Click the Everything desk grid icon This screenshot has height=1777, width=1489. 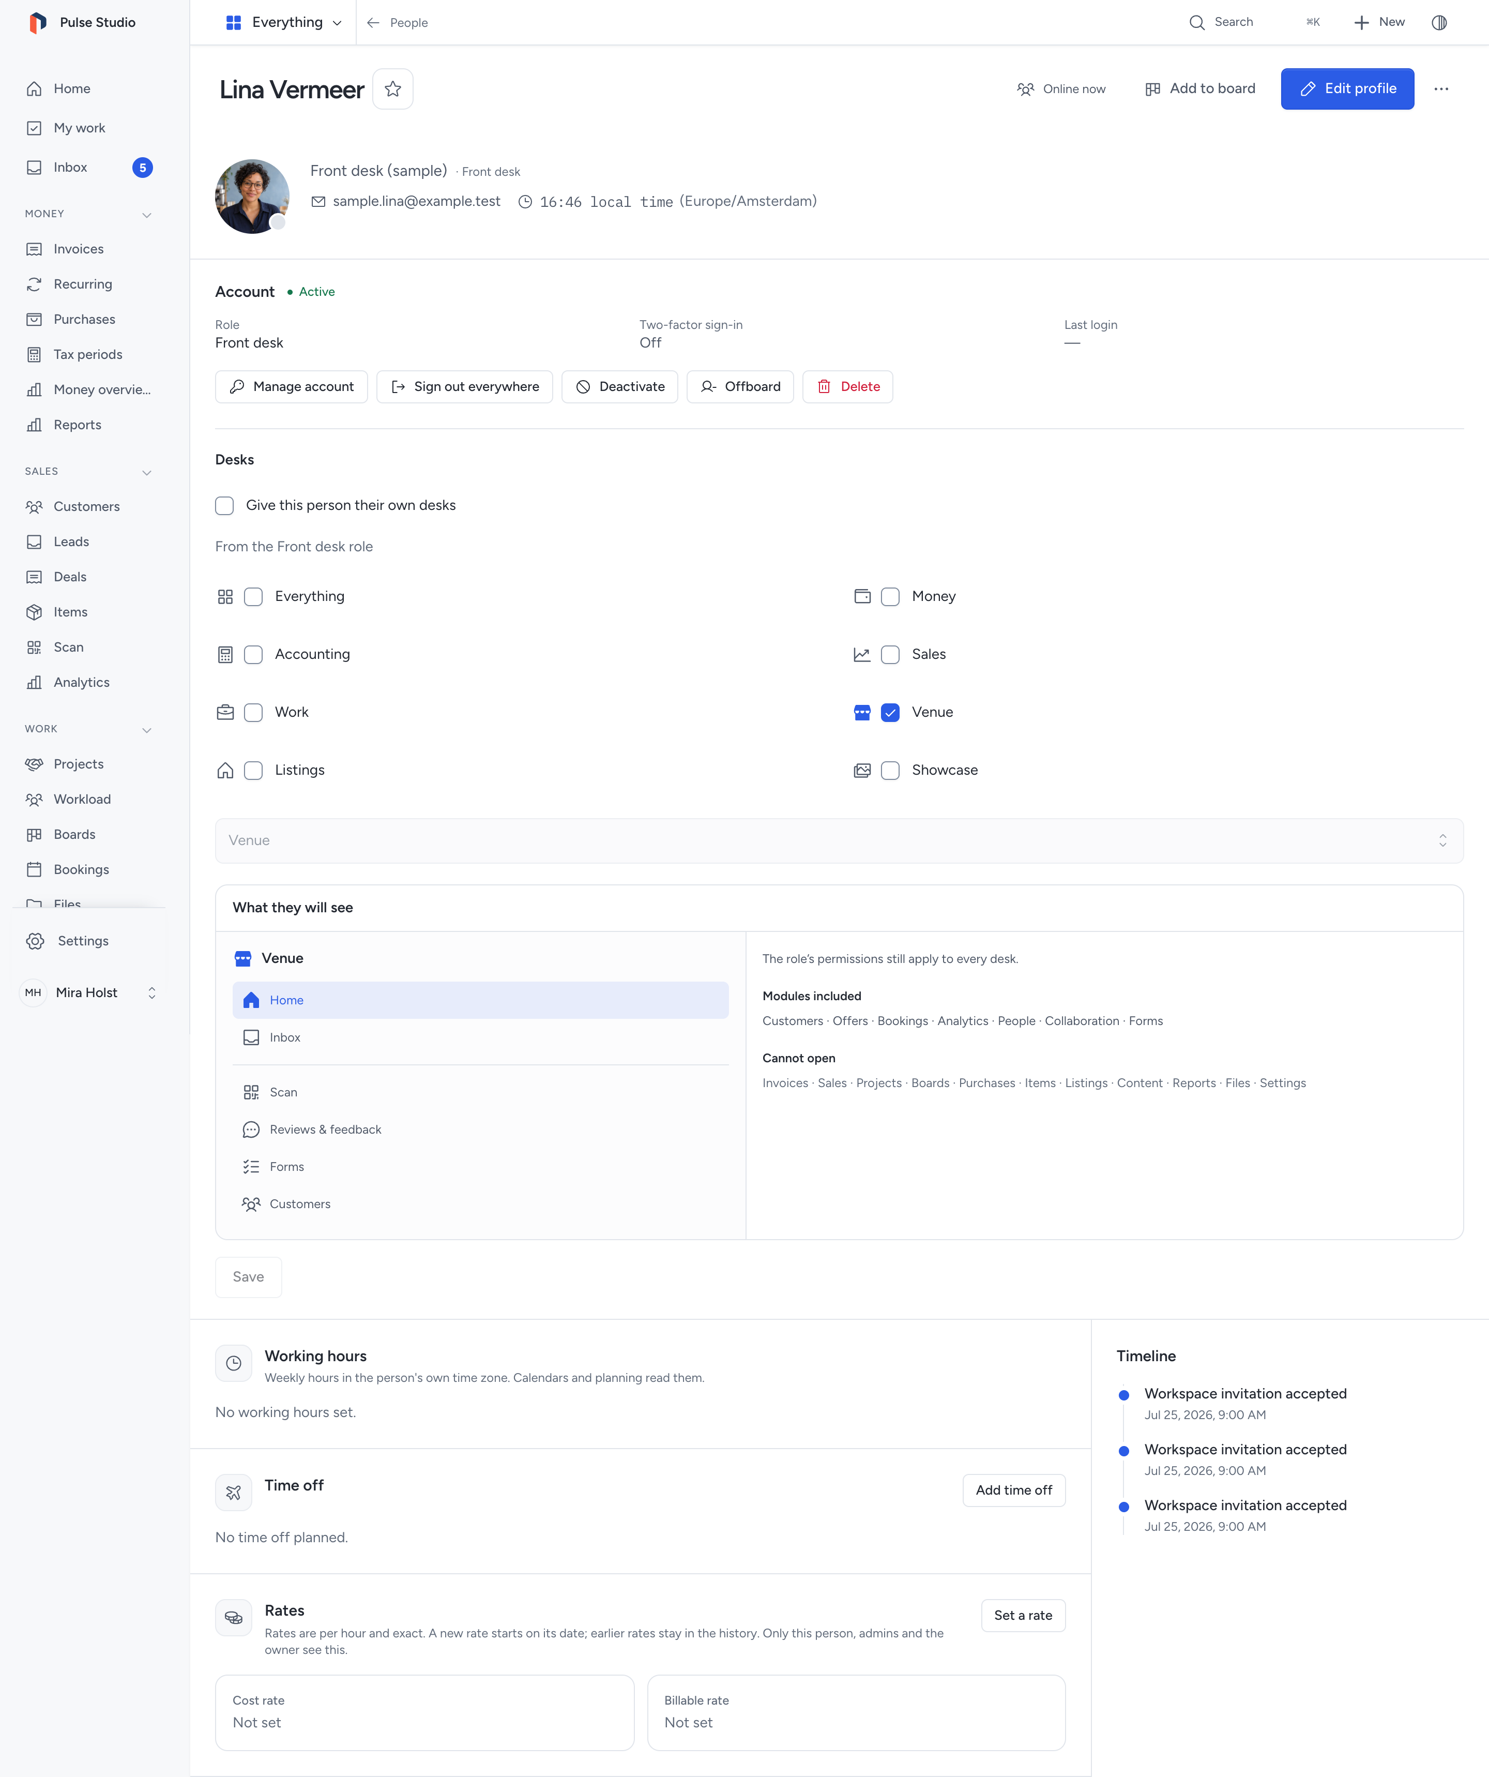(x=225, y=597)
